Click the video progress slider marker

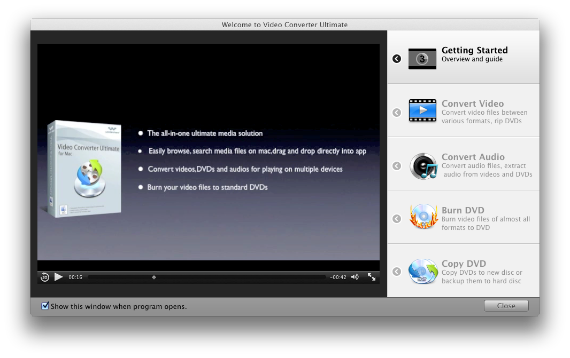click(155, 277)
